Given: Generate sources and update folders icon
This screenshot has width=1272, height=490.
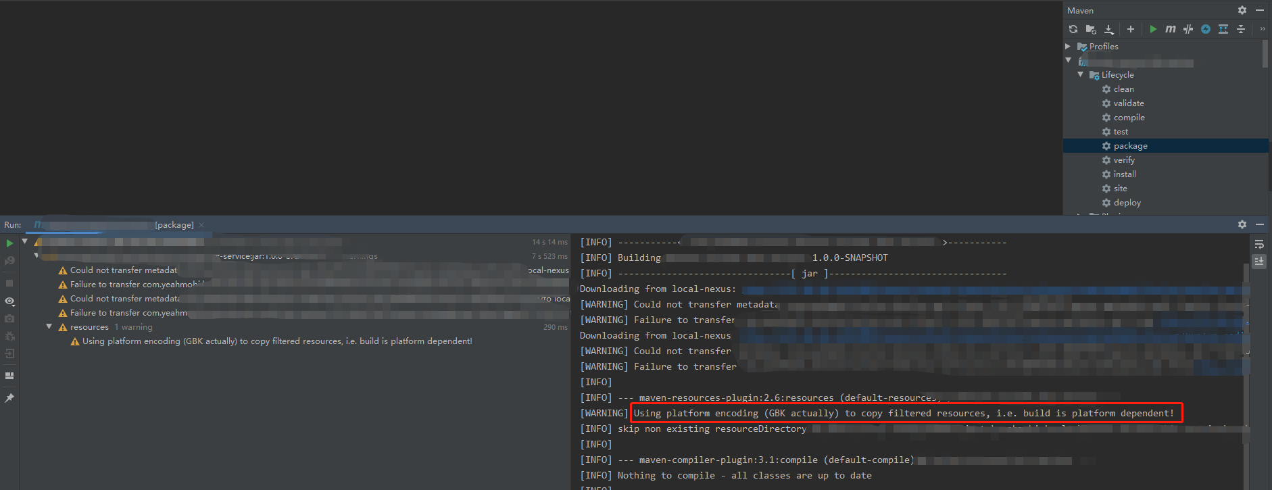Looking at the screenshot, I should coord(1091,29).
